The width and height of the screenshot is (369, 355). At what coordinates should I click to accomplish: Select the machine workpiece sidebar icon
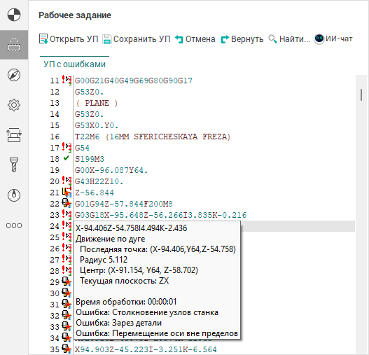[14, 45]
